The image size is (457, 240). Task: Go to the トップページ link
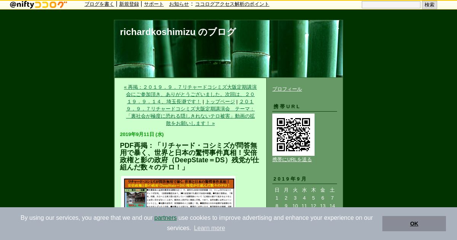coord(220,102)
